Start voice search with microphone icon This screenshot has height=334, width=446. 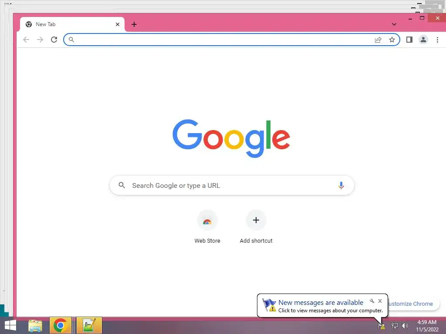point(341,185)
